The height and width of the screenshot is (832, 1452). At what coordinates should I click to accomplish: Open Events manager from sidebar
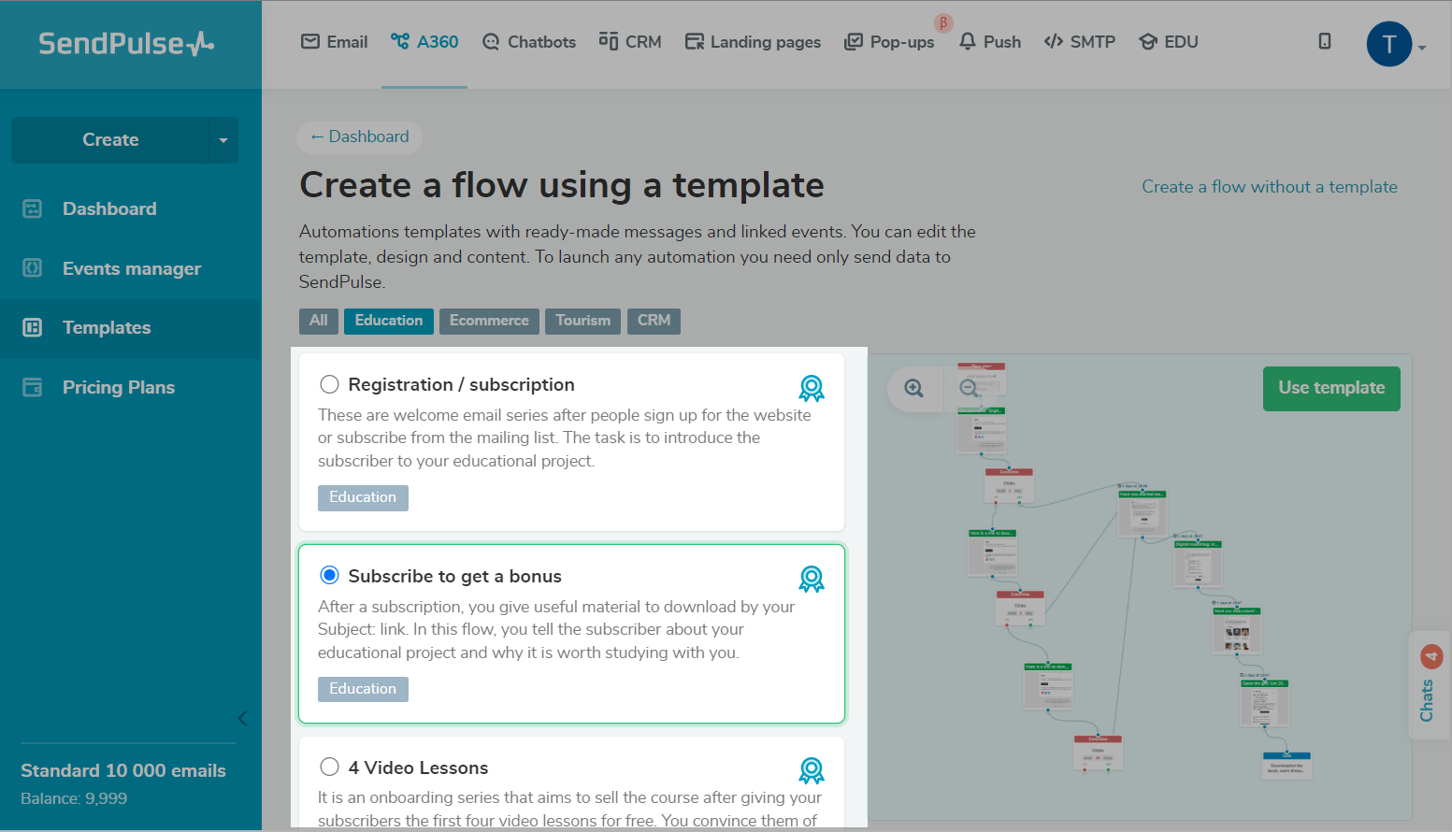pos(131,268)
